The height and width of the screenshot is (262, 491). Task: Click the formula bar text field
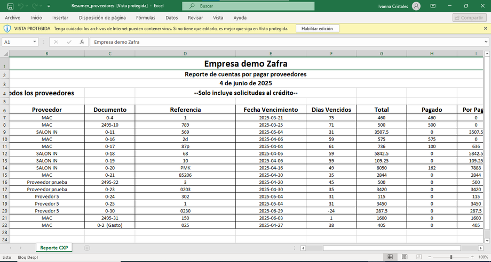pos(287,42)
